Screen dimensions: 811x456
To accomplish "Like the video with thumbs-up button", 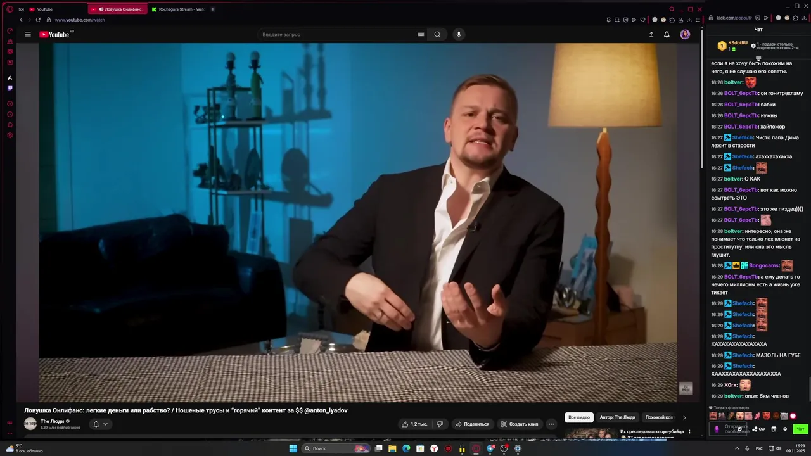I will pos(414,424).
